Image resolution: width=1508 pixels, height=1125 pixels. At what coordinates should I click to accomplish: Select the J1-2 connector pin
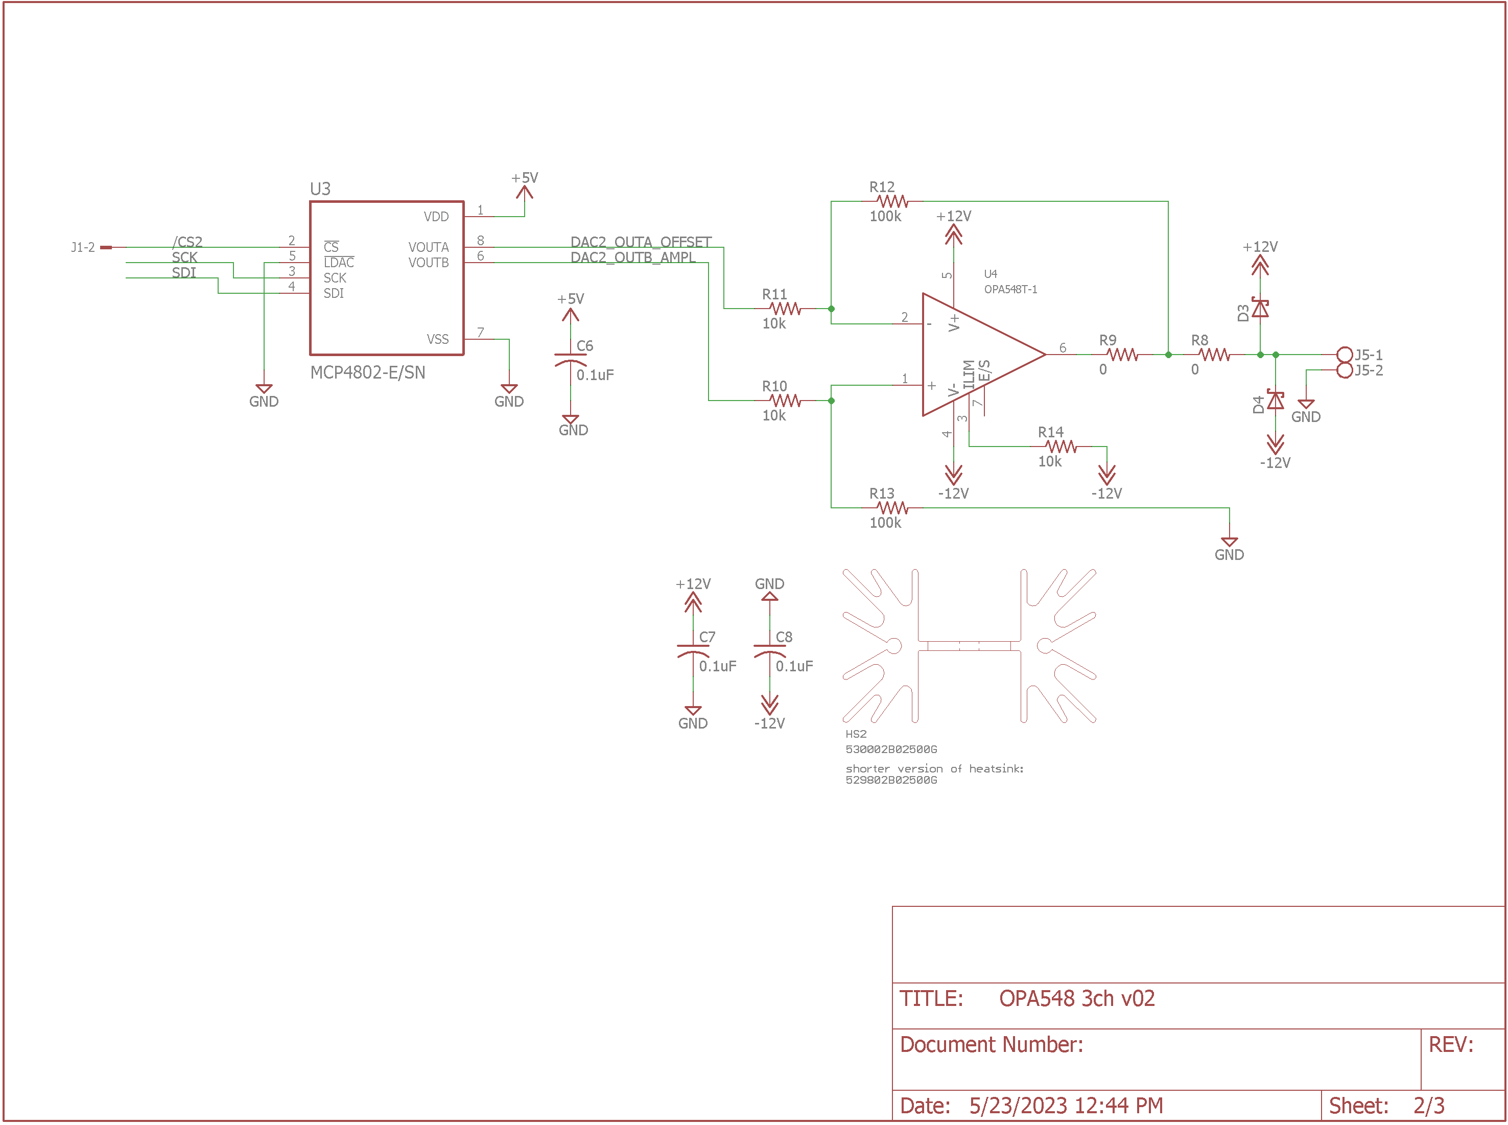(x=106, y=247)
